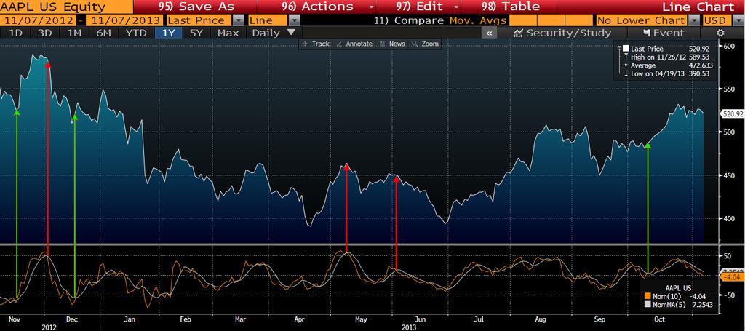Viewport: 745px width, 331px height.
Task: Switch to the 5Y range tab
Action: point(198,33)
